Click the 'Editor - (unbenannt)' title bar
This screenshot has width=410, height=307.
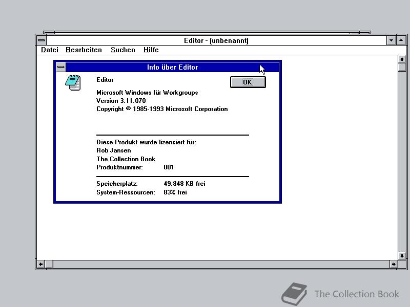[216, 40]
